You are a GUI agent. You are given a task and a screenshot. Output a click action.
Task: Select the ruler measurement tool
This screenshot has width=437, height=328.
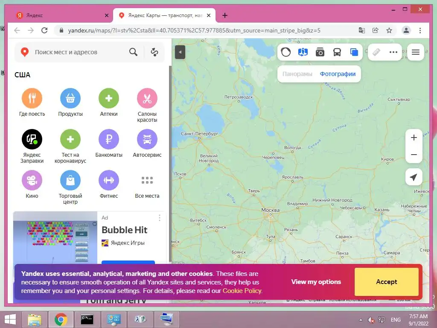pos(376,52)
